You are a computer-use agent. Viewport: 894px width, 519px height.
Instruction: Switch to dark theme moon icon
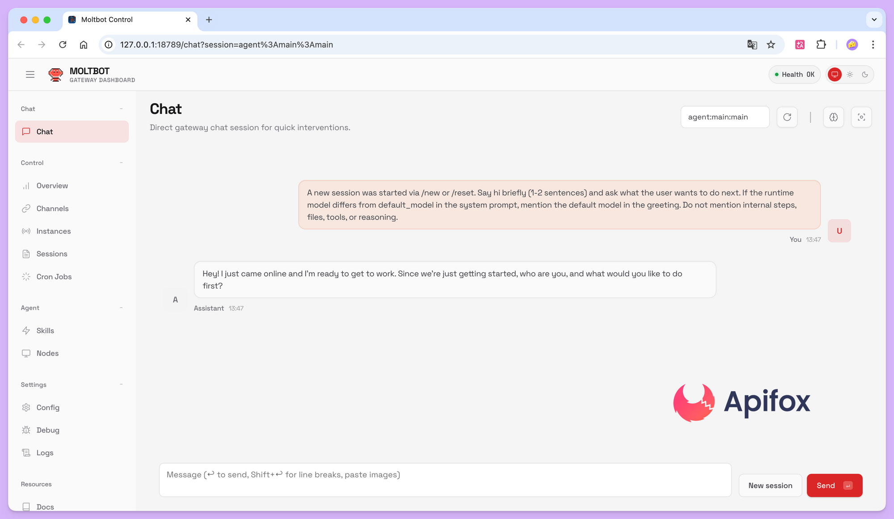point(865,75)
